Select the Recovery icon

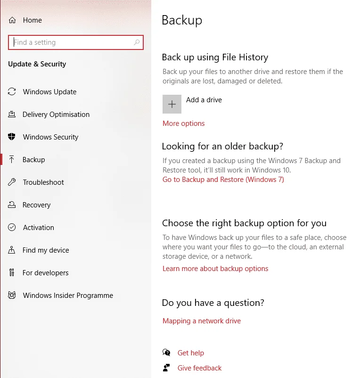point(12,205)
